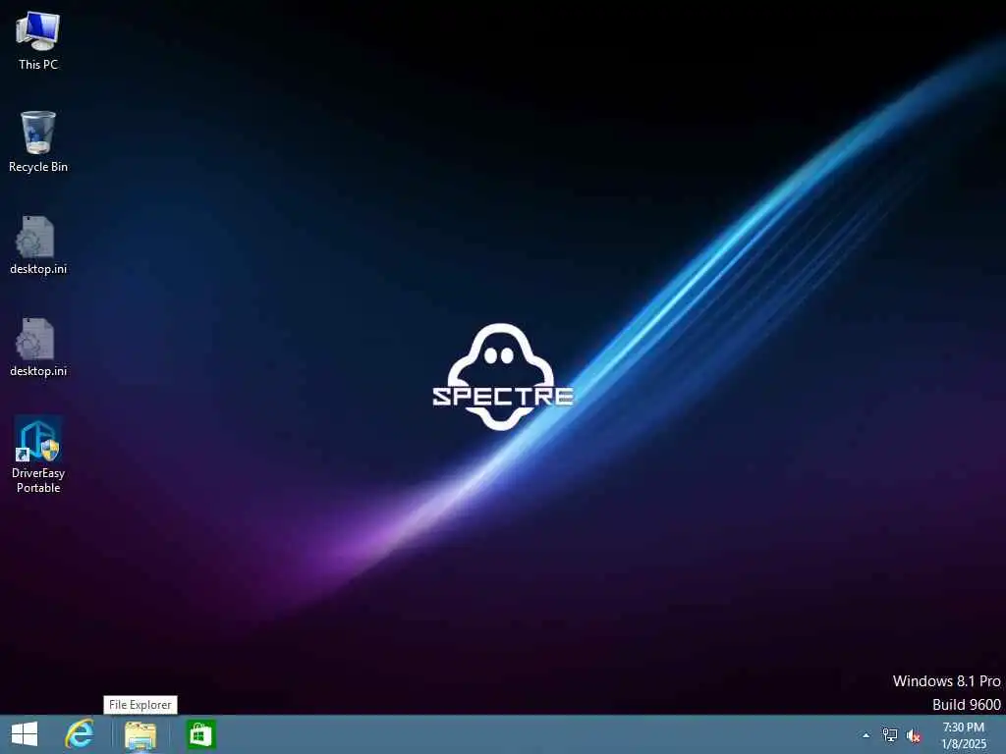
Task: Open the network status tray icon
Action: tap(890, 735)
